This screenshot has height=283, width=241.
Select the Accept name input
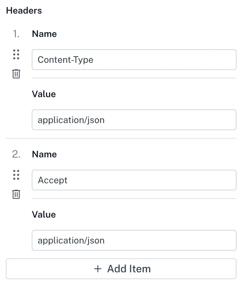click(x=134, y=180)
